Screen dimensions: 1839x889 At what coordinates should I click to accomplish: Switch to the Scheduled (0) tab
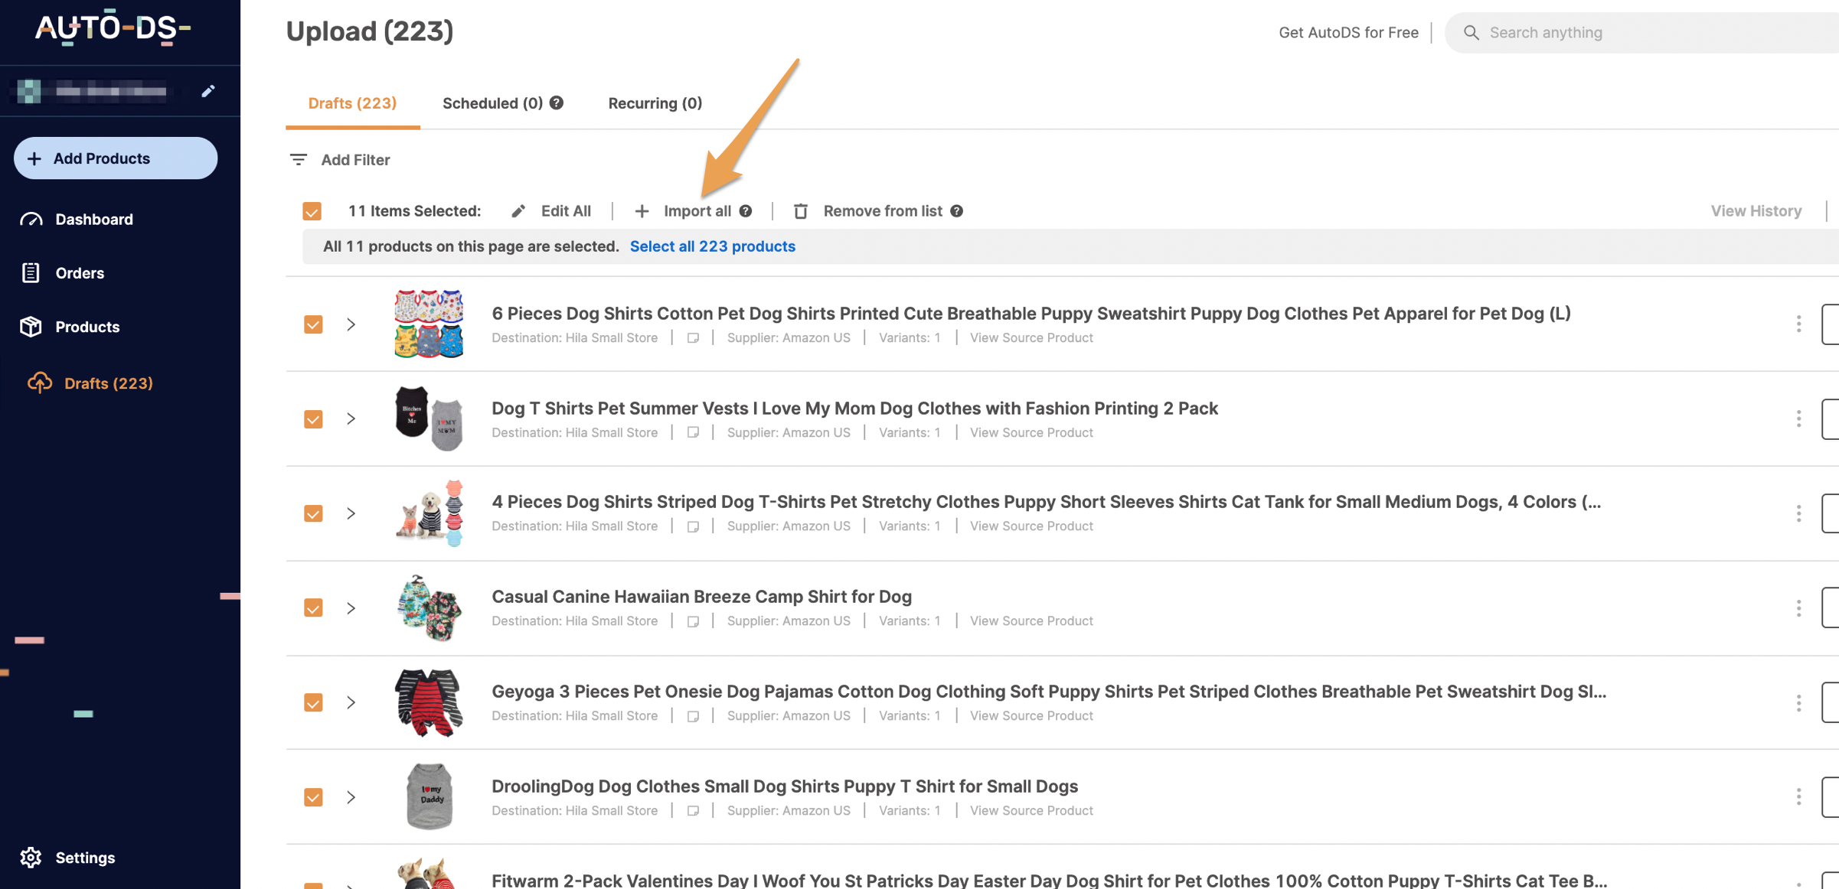492,103
